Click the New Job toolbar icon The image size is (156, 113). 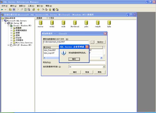pos(57,10)
